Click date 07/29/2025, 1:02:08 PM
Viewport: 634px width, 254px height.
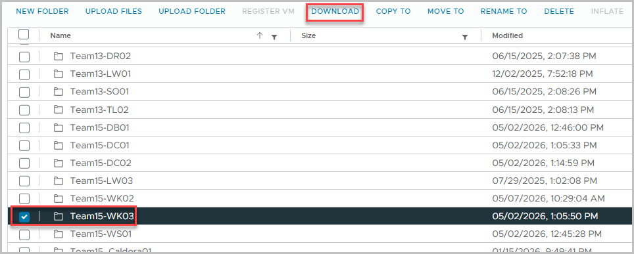click(545, 181)
